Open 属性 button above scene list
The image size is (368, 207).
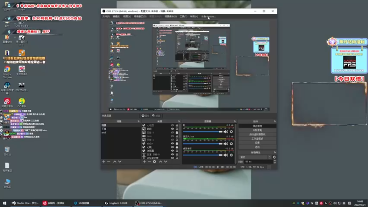tap(145, 116)
